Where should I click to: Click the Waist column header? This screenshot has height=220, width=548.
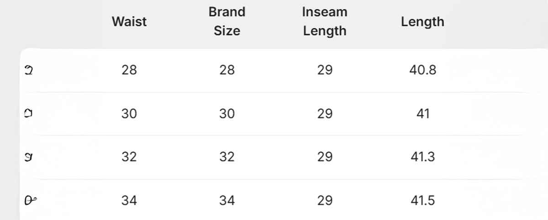(x=129, y=21)
